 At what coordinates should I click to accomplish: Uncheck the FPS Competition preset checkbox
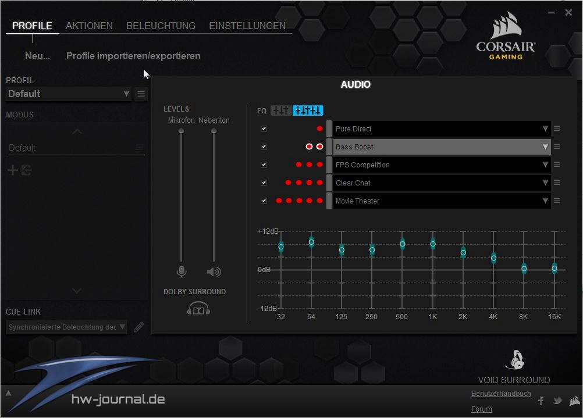tap(264, 165)
